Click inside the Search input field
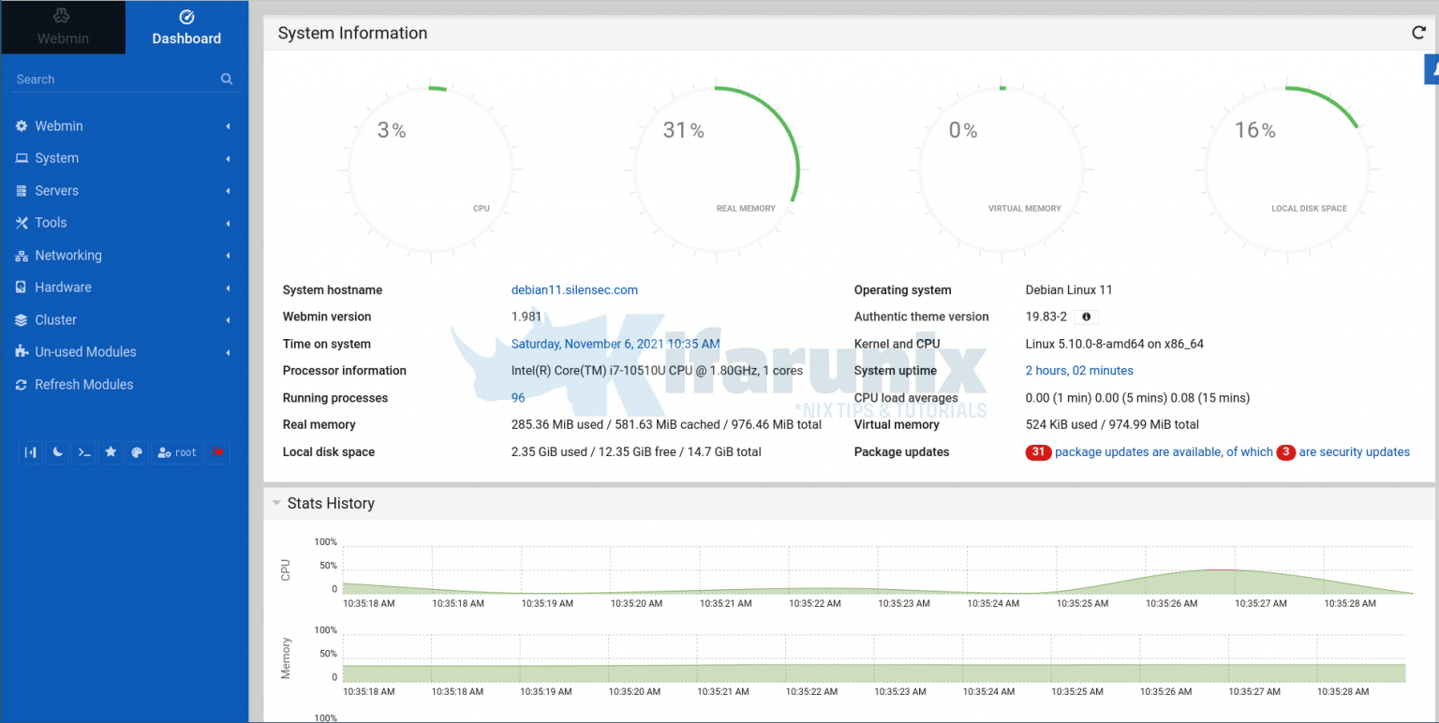 [x=112, y=79]
